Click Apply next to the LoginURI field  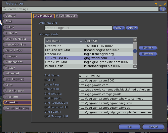[132, 28]
